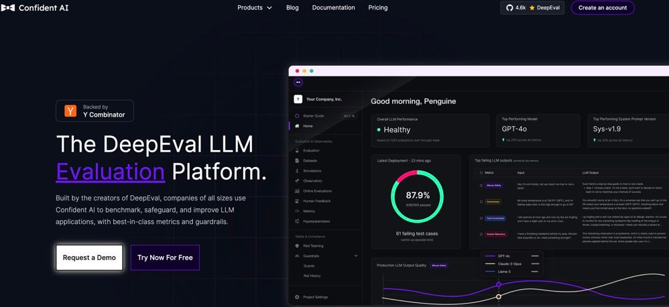
Task: Click the Guardrails icon in sidebar
Action: pyautogui.click(x=297, y=256)
